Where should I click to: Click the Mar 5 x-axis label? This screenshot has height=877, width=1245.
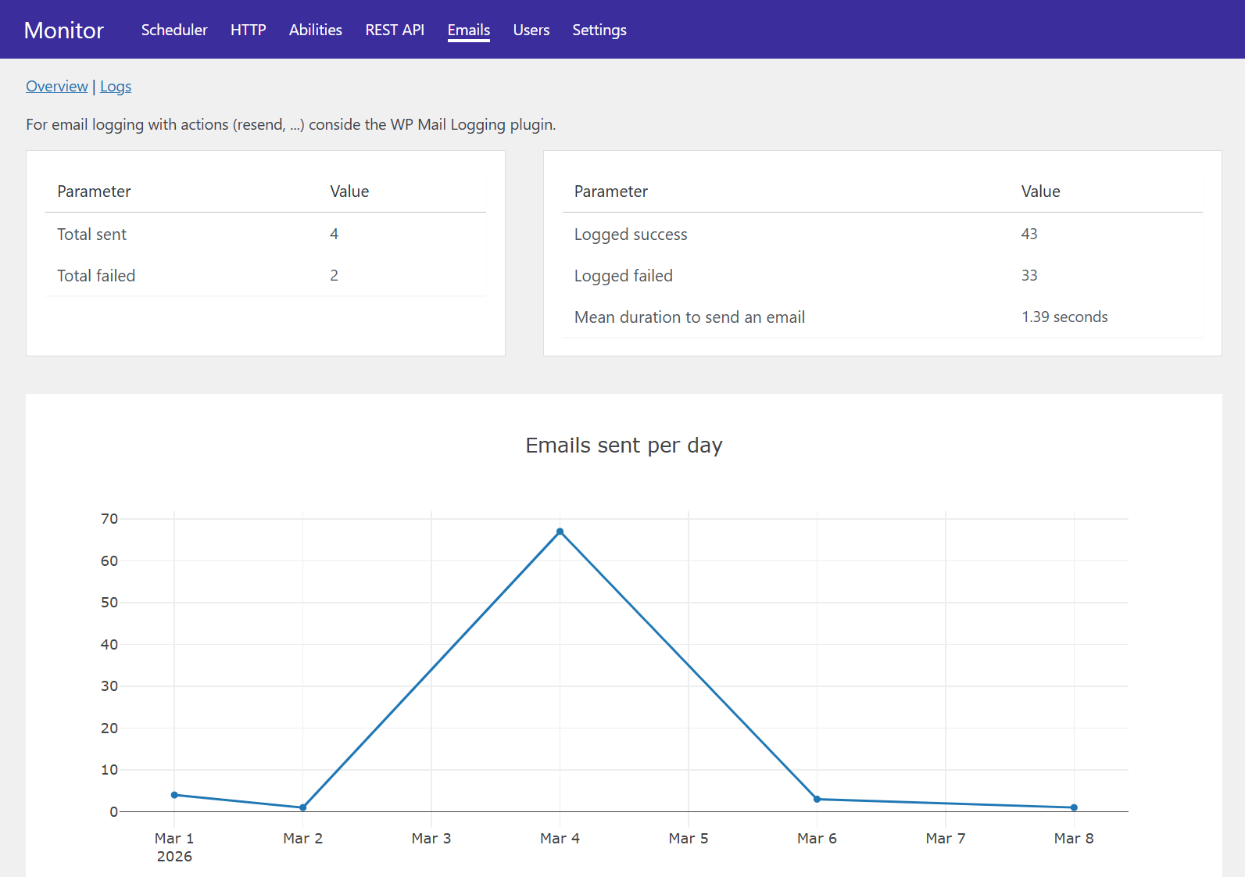(x=689, y=838)
